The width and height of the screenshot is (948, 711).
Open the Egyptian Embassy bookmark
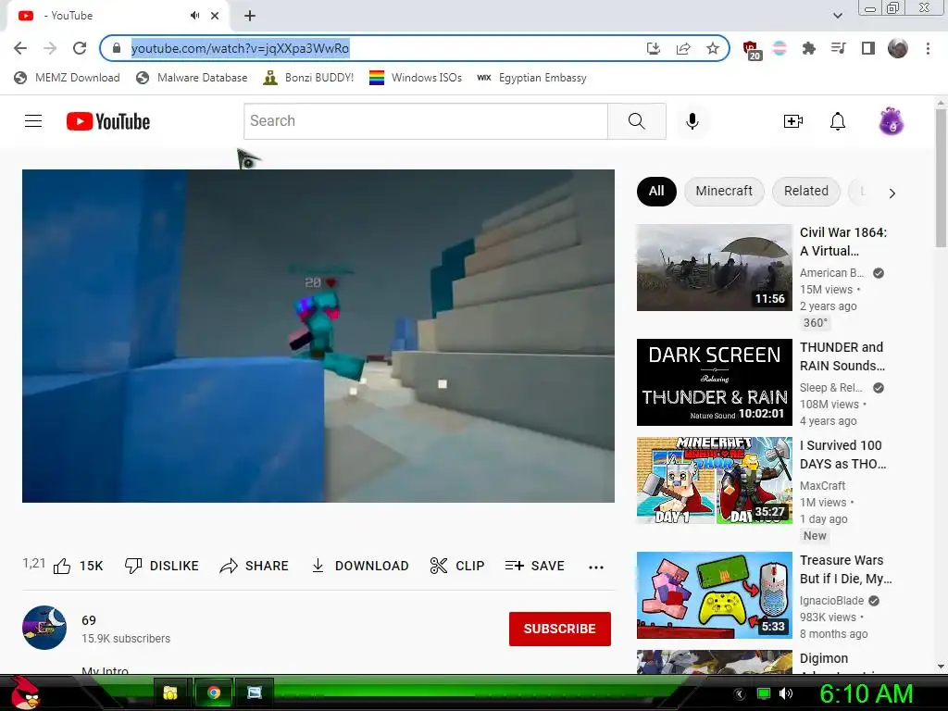(531, 78)
